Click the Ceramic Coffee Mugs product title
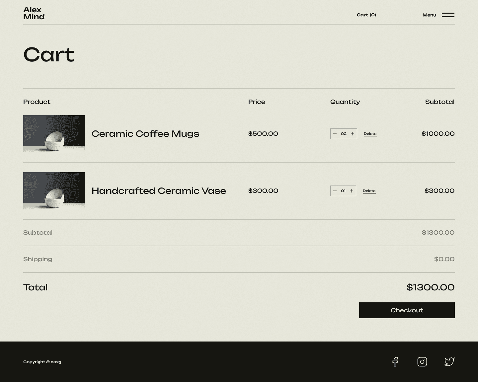The height and width of the screenshot is (382, 478). pyautogui.click(x=145, y=134)
